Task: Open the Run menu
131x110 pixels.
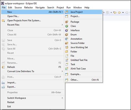Action: 69,7
